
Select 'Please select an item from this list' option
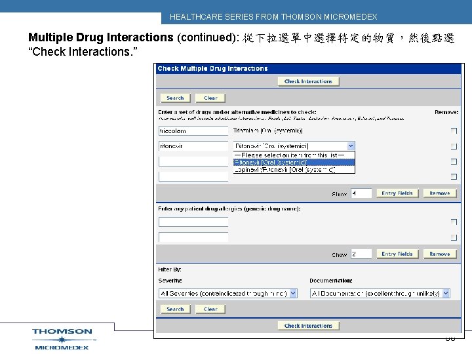pos(294,155)
